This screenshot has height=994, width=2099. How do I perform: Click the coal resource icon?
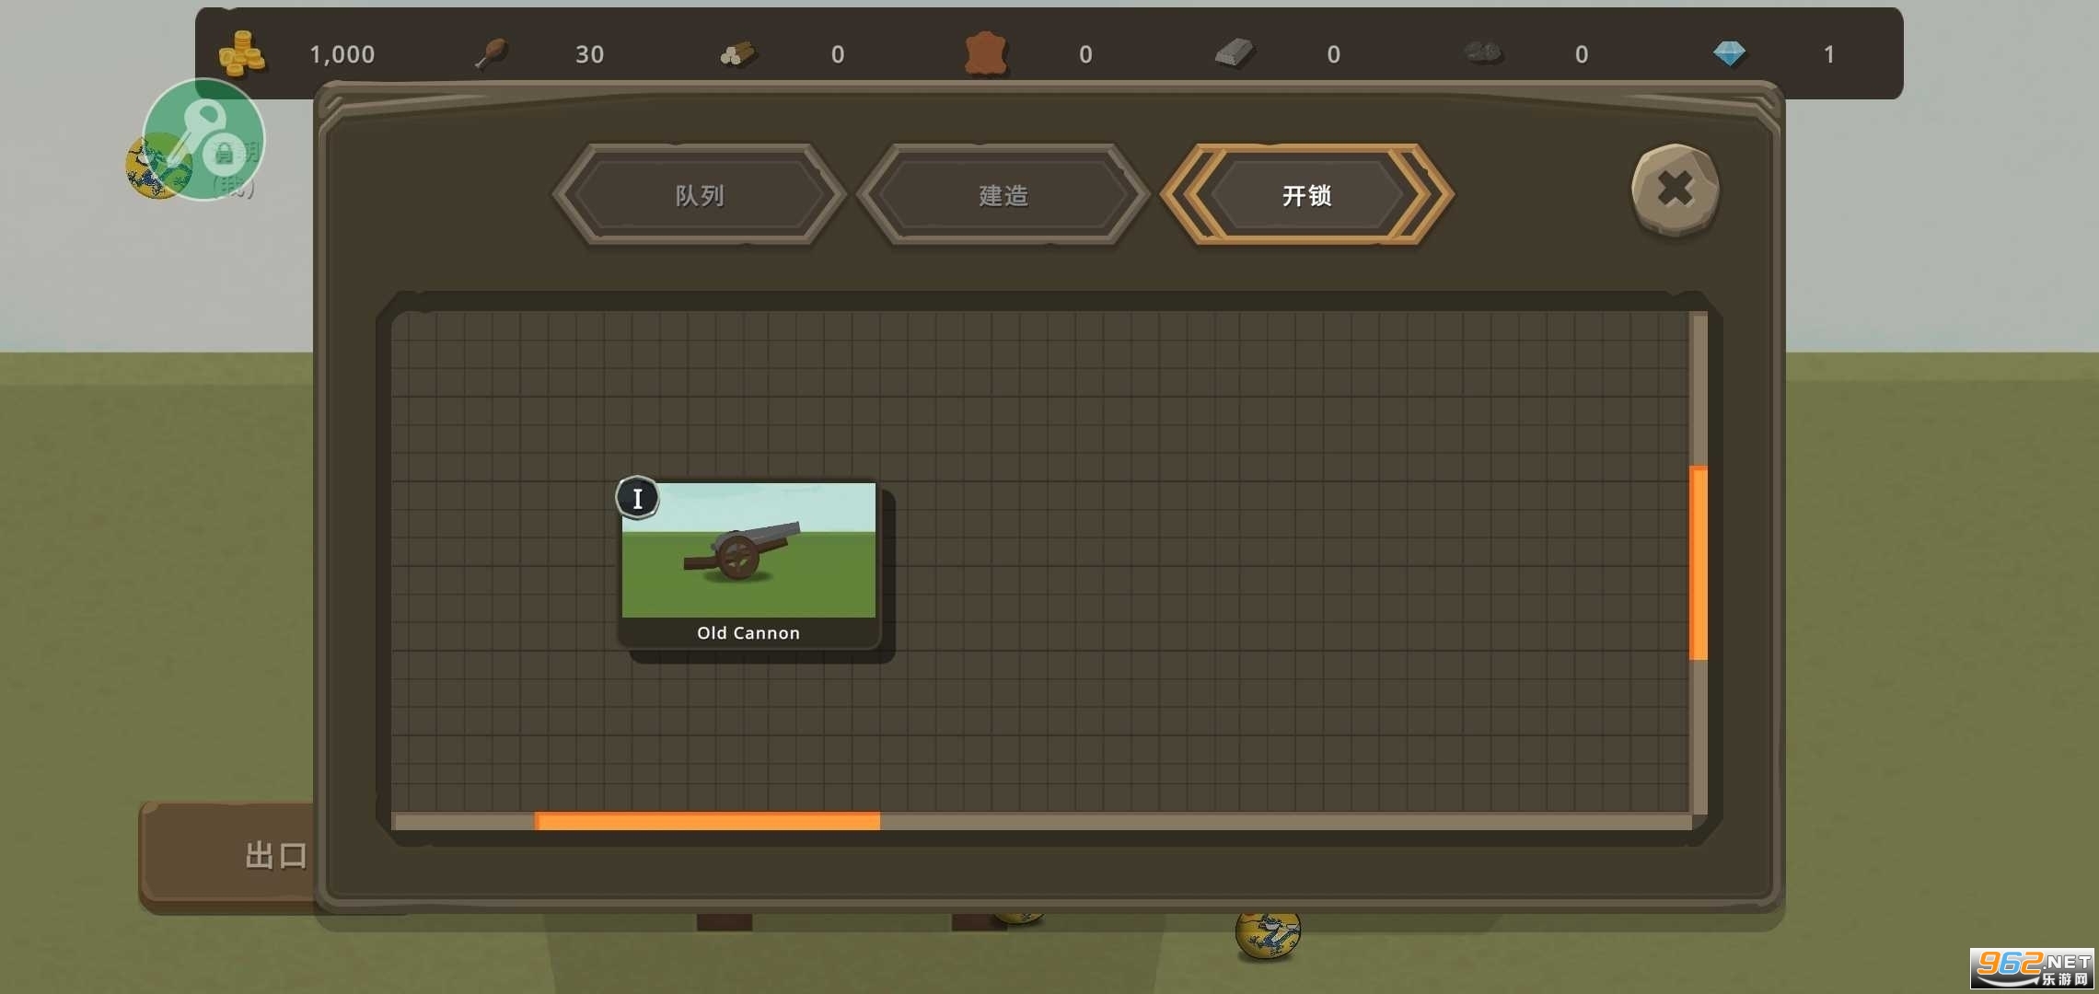tap(1482, 53)
